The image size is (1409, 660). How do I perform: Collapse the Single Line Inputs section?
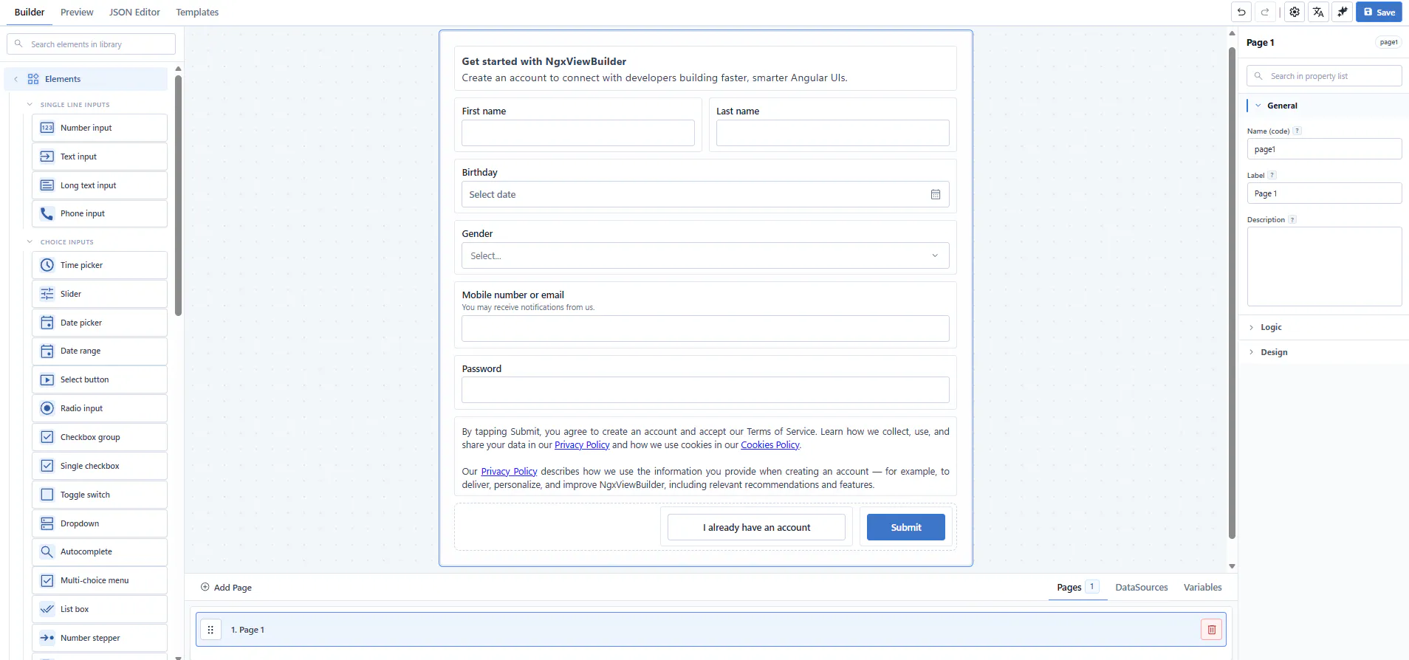tap(30, 104)
